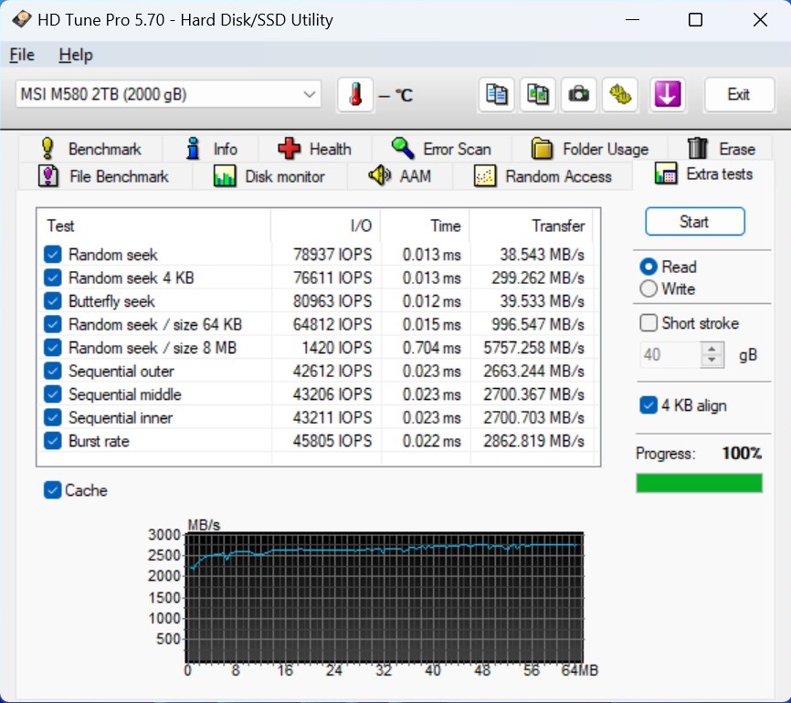
Task: Toggle the Cache checkbox
Action: coord(53,490)
